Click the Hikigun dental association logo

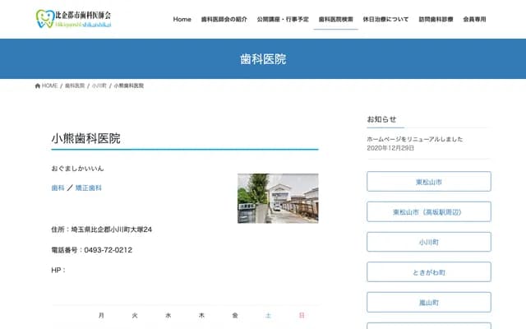pyautogui.click(x=74, y=18)
